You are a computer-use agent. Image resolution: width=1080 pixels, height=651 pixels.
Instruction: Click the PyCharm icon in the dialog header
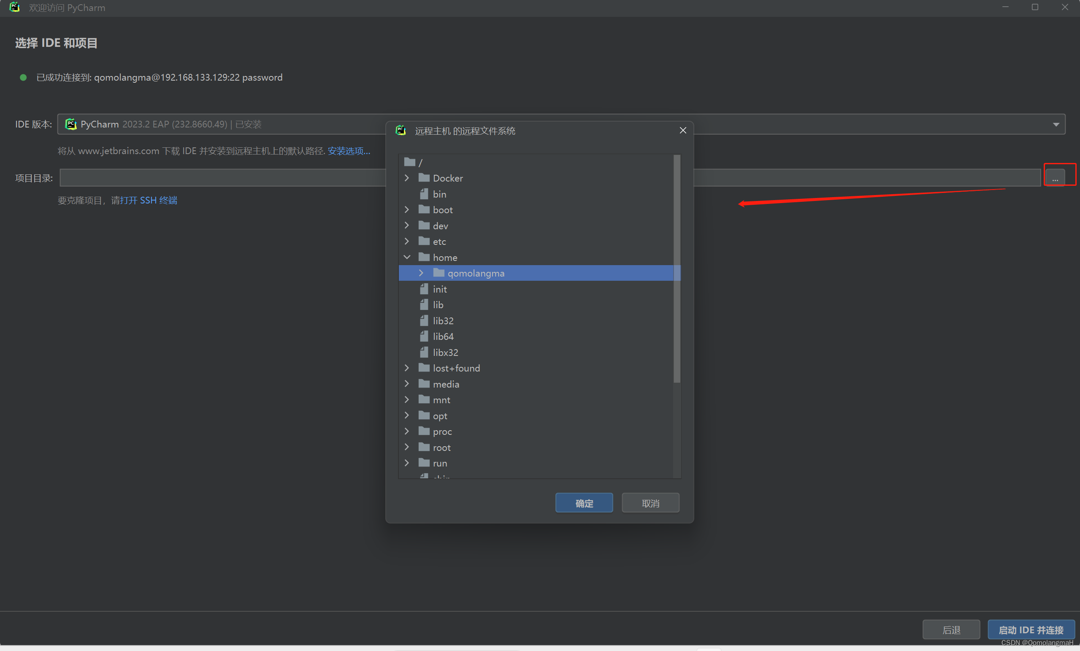400,130
